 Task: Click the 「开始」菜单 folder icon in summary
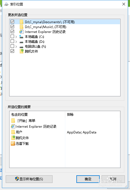click(13, 121)
